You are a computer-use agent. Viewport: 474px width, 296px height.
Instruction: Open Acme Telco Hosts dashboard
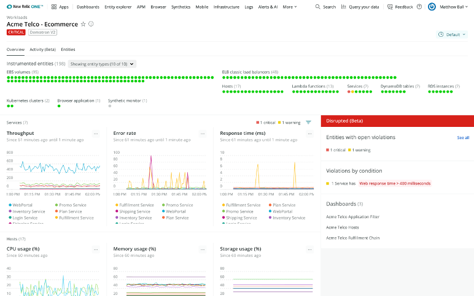(x=342, y=227)
